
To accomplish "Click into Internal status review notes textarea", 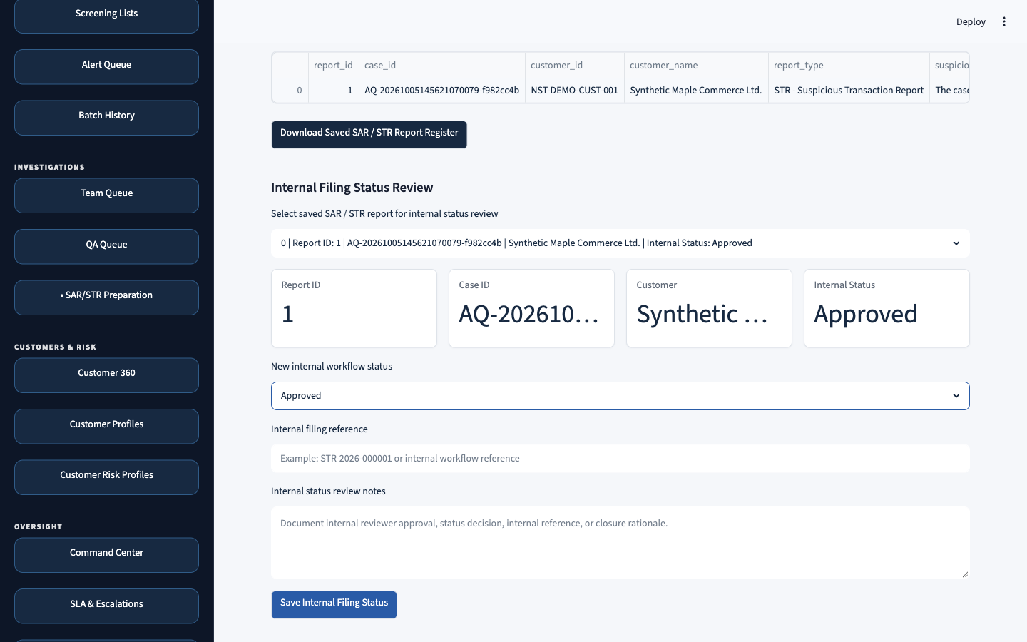I will (620, 543).
